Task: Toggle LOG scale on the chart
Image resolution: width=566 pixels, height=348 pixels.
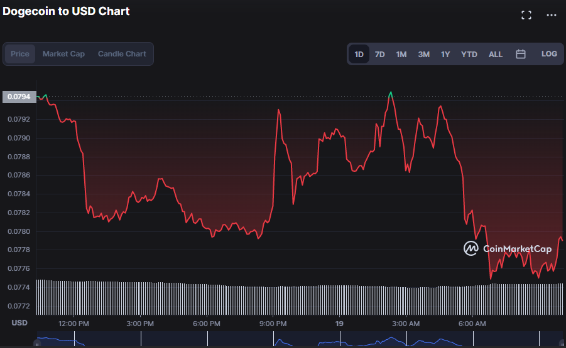Action: click(549, 54)
